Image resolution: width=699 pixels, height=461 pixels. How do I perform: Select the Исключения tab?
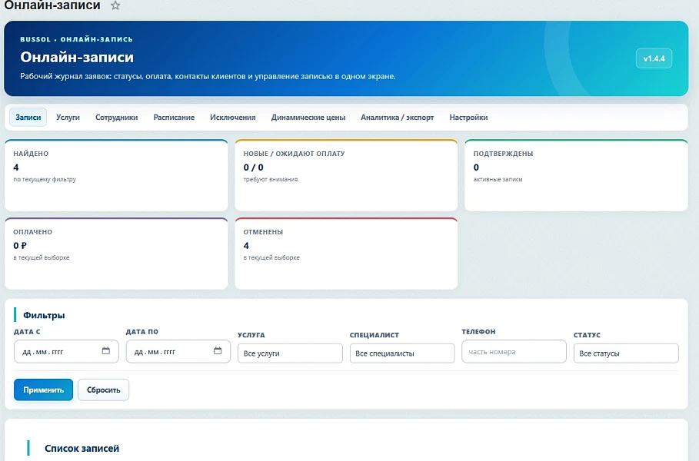point(233,117)
